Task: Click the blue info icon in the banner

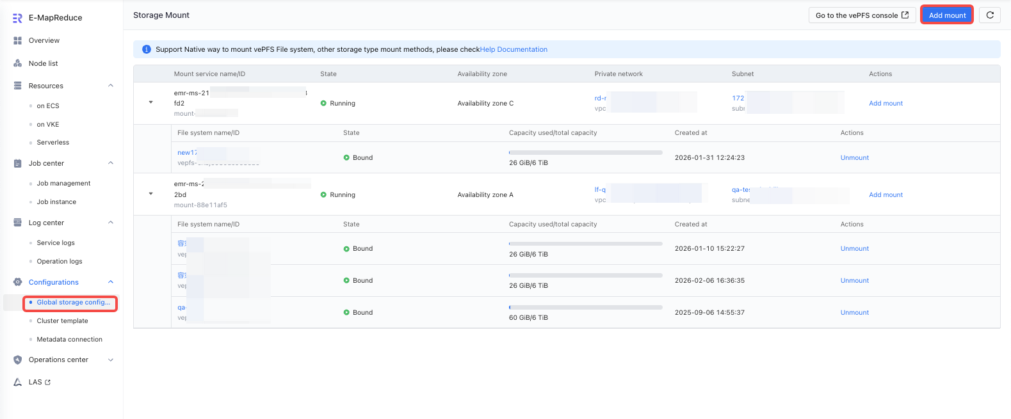Action: tap(147, 49)
